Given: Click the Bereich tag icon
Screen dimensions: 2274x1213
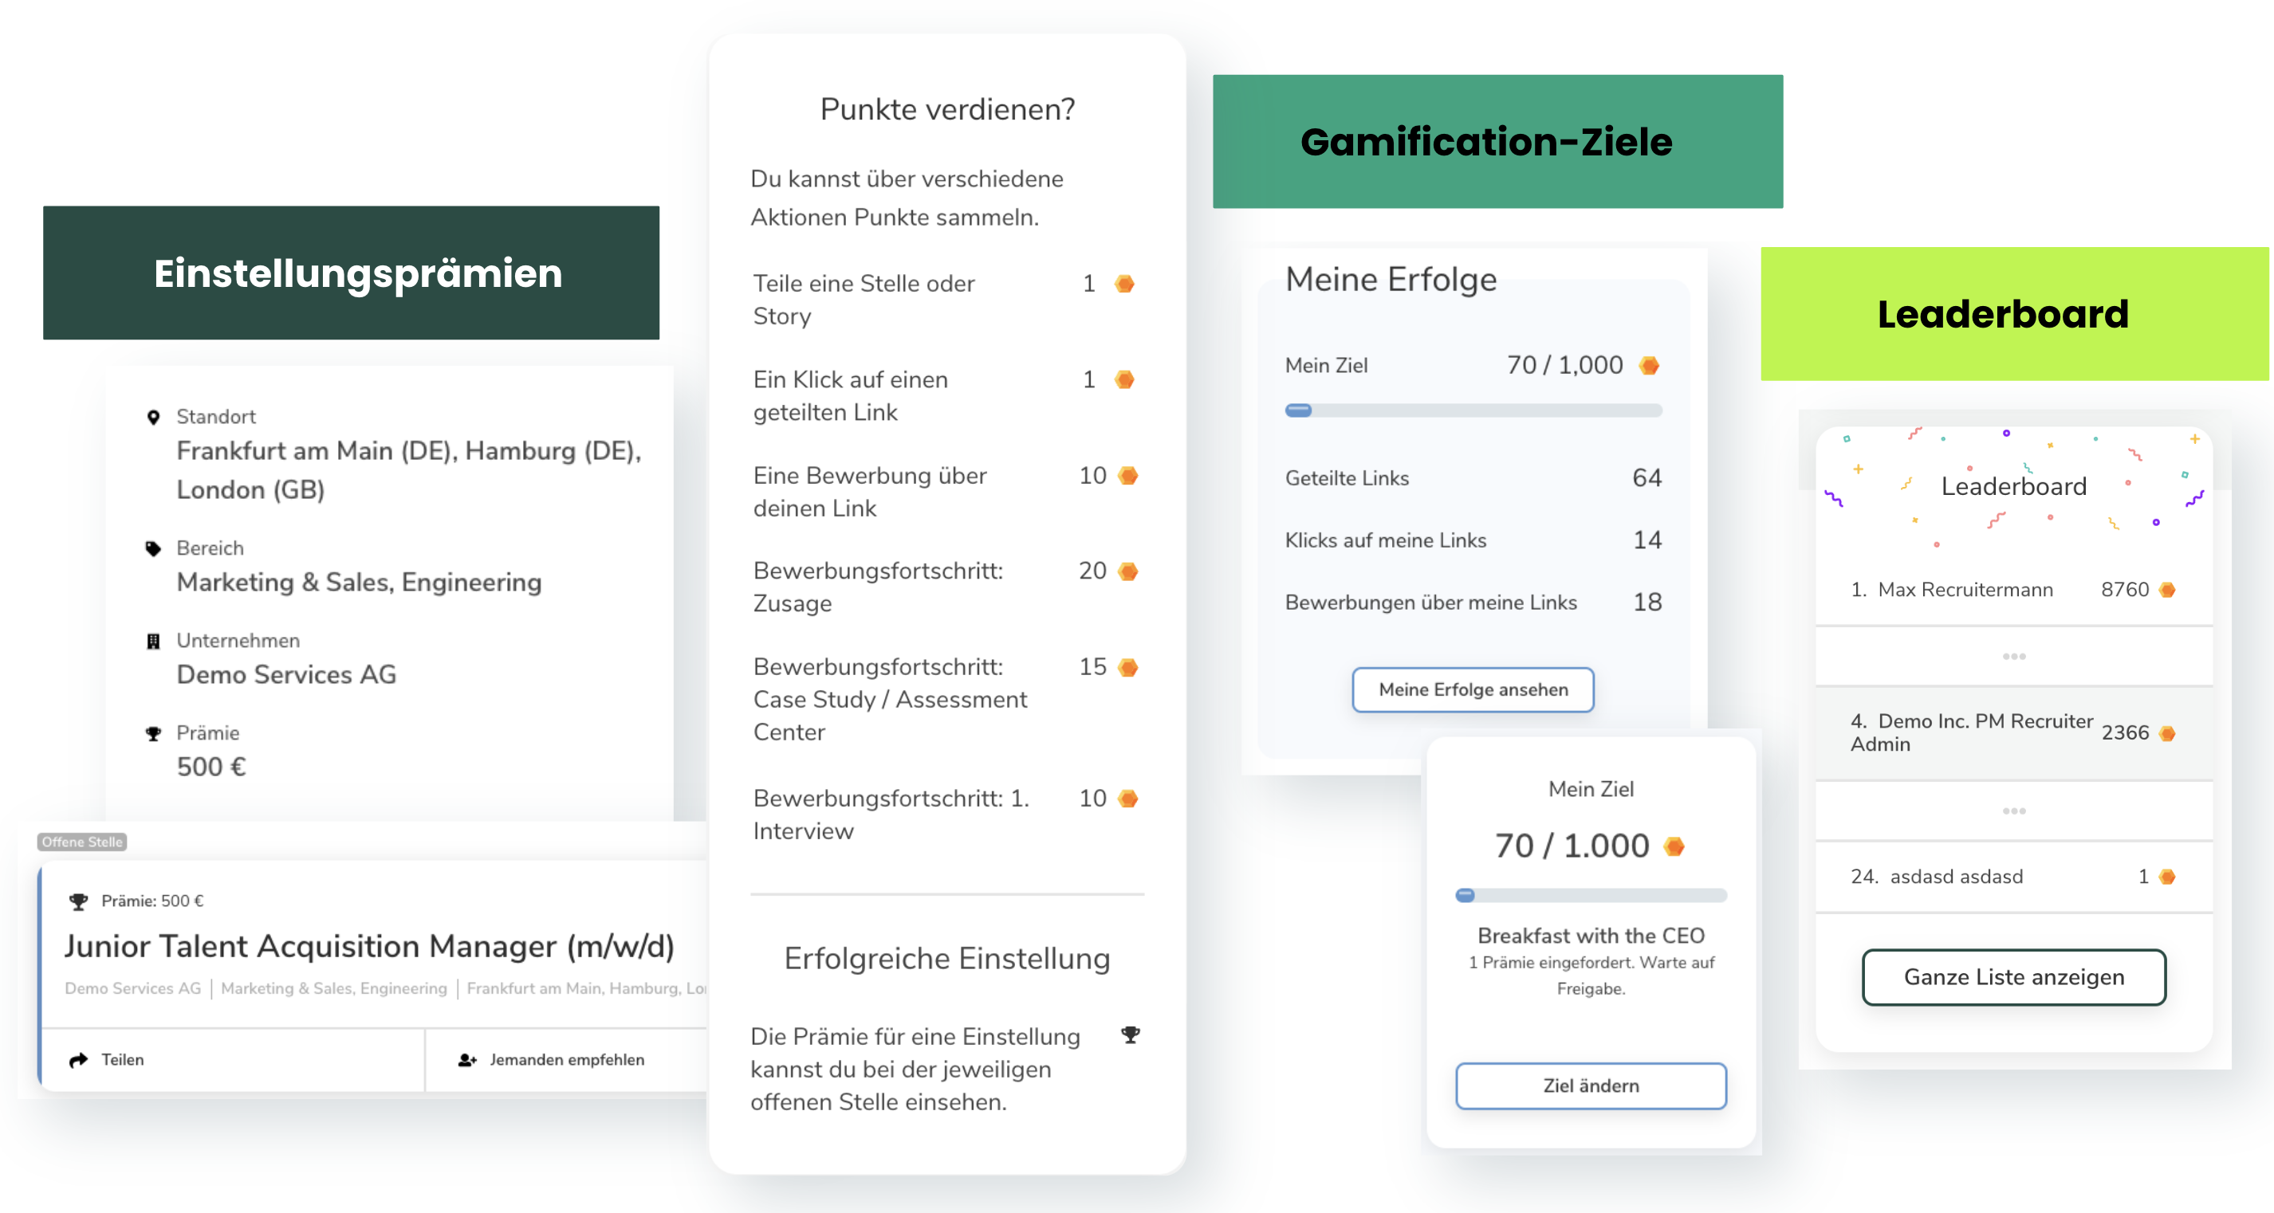Looking at the screenshot, I should [x=154, y=548].
